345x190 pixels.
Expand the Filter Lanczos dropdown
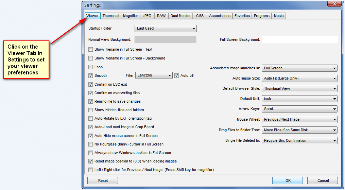point(154,75)
